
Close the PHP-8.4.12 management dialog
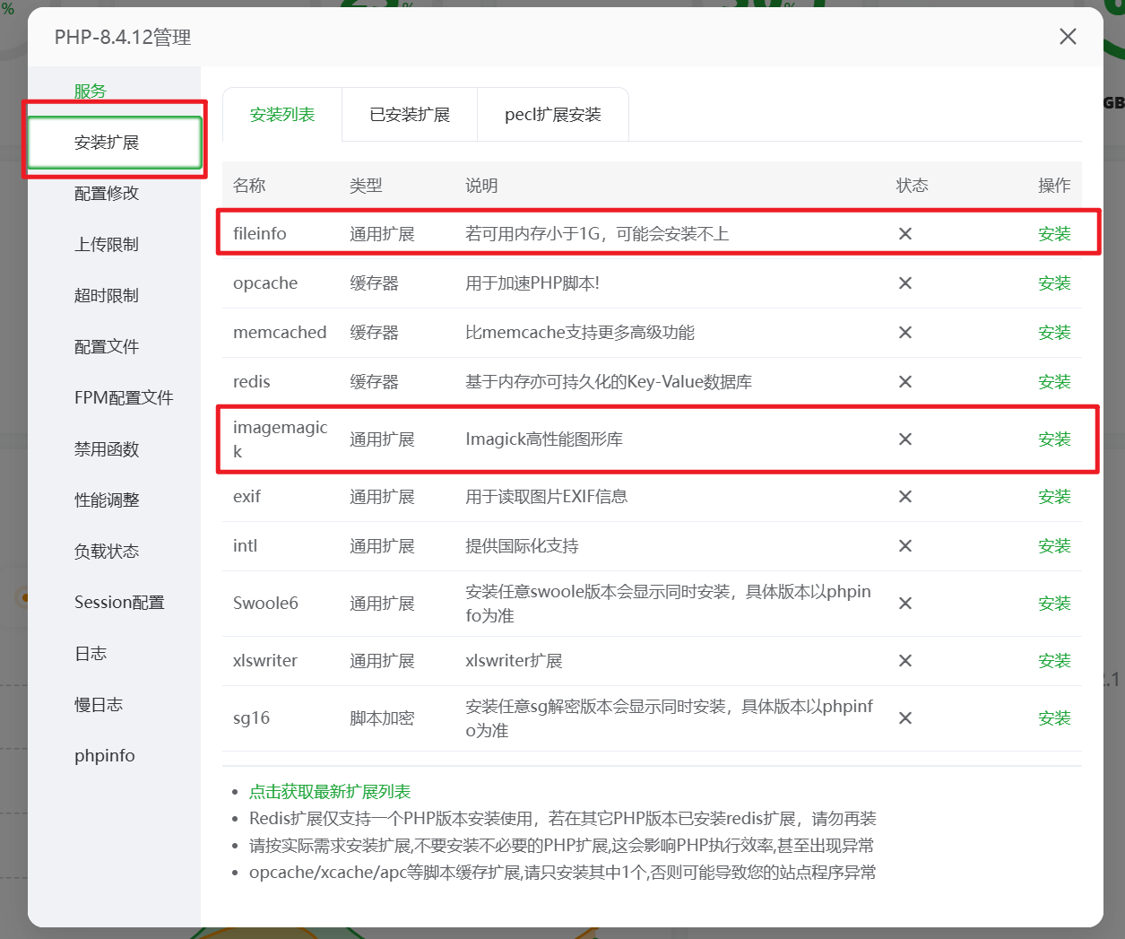pos(1067,37)
